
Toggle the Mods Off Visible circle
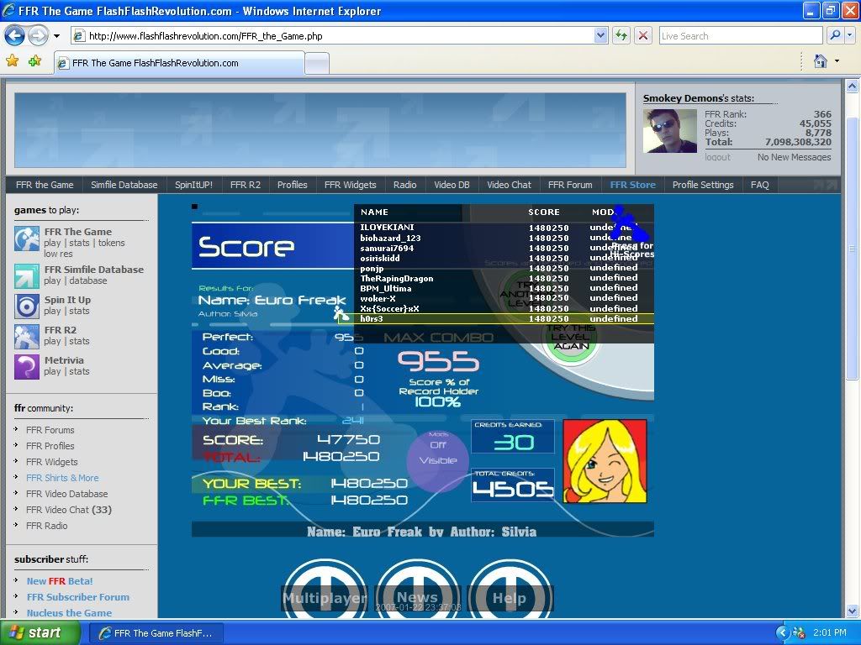[x=438, y=459]
